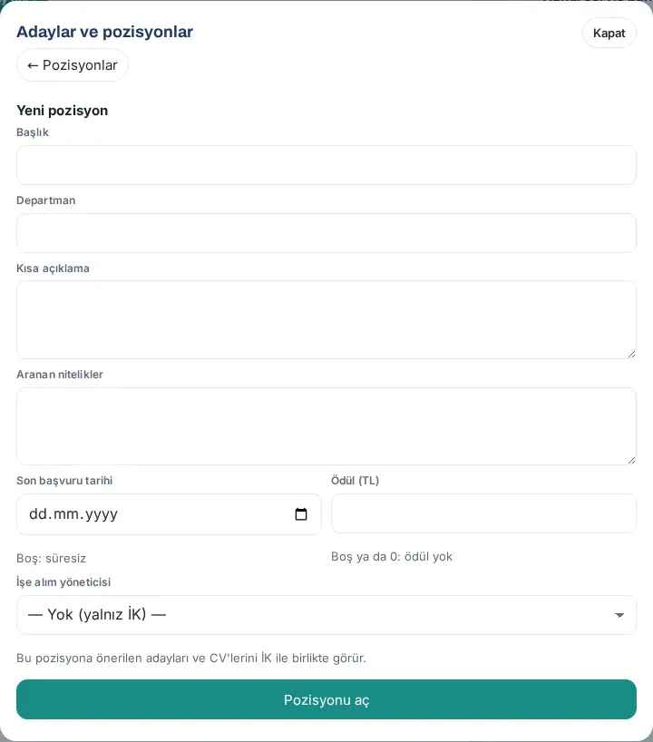653x742 pixels.
Task: Click the Ödül (TL) label
Action: click(x=355, y=481)
